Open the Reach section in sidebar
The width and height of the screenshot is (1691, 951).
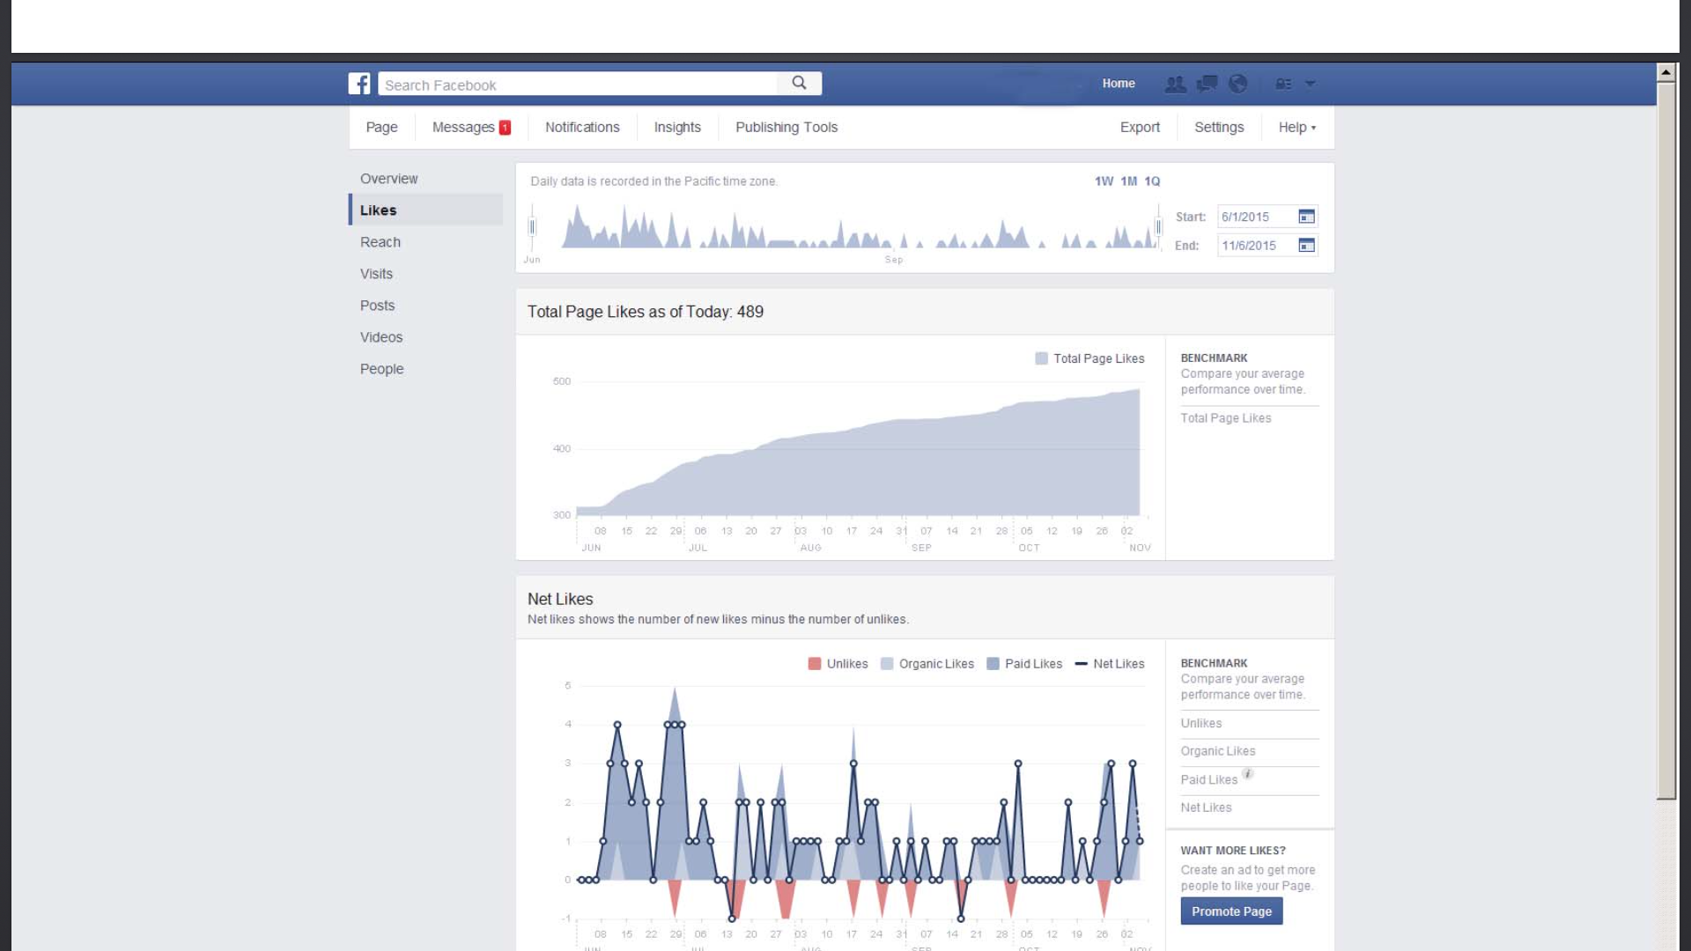tap(380, 242)
